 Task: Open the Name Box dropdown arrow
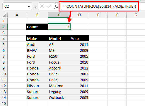click(29, 6)
